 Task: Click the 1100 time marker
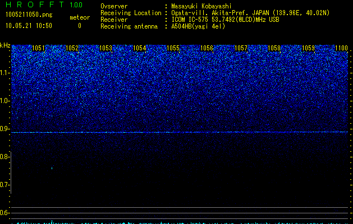tap(342, 48)
